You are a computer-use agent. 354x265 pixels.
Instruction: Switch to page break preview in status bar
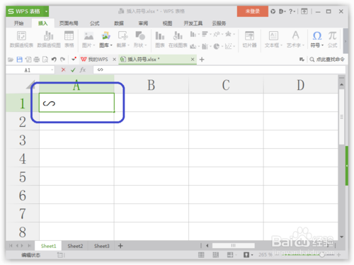coord(215,255)
